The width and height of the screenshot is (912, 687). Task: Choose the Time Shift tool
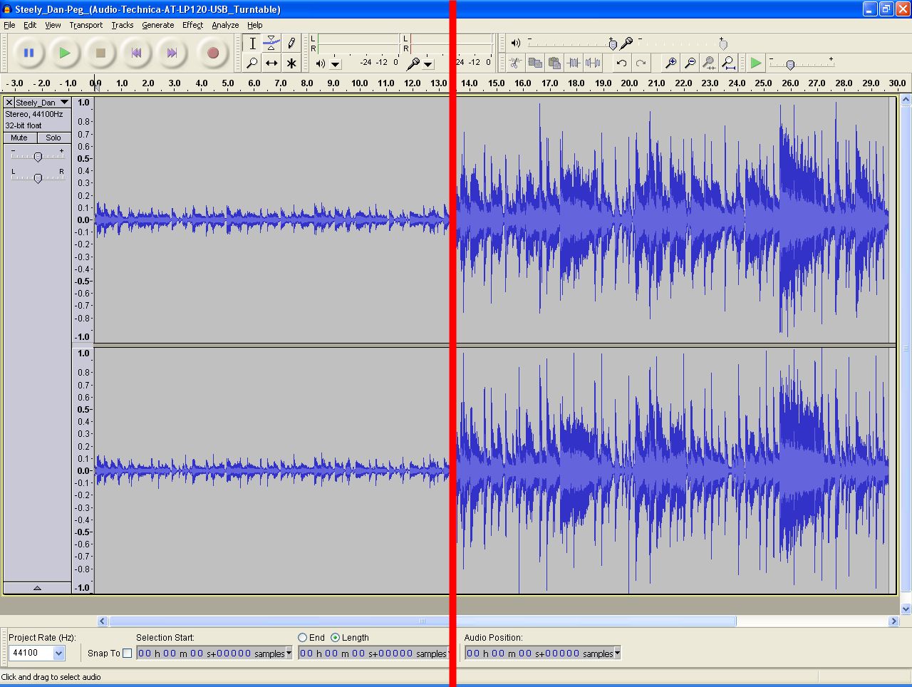(x=271, y=63)
